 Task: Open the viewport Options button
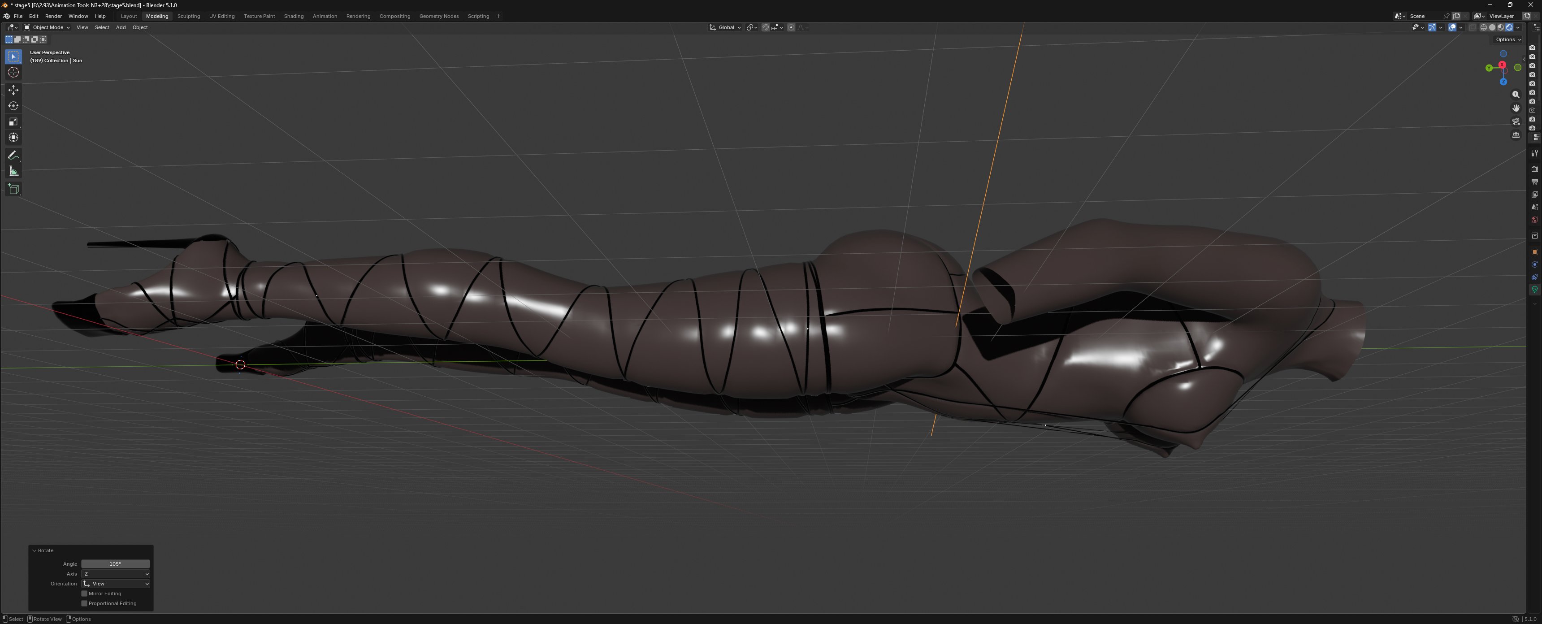click(1508, 39)
